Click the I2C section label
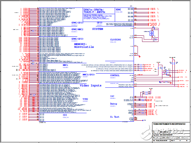Screen dimensions: 191x143 coord(112,96)
